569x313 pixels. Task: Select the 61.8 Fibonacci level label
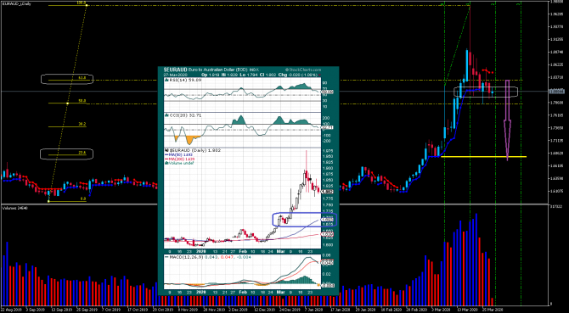point(82,78)
